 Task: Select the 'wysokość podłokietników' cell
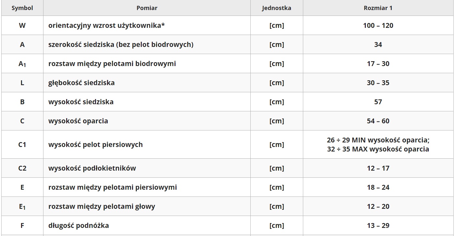[x=92, y=168]
